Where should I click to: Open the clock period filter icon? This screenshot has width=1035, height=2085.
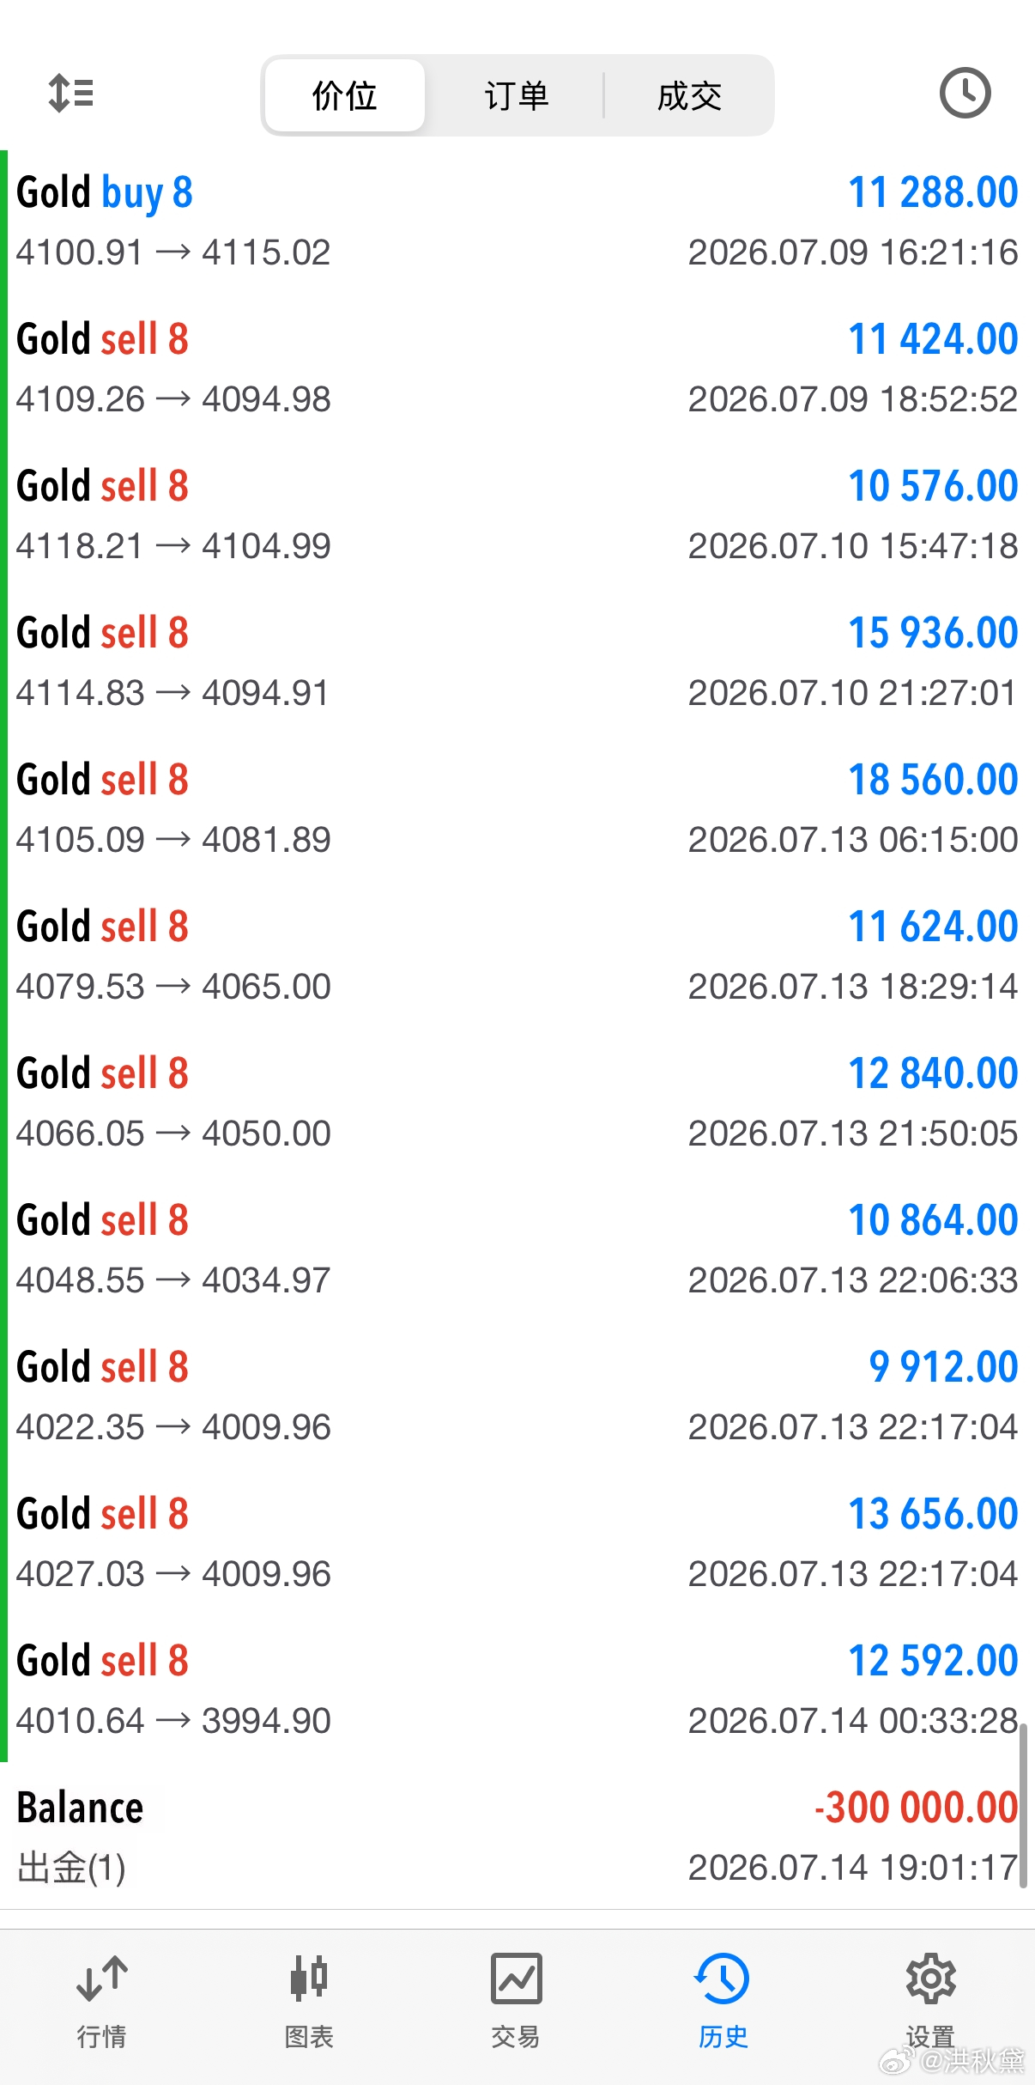coord(965,93)
